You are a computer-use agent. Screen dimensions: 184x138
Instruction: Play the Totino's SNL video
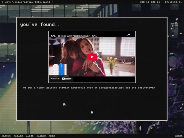click(92, 57)
